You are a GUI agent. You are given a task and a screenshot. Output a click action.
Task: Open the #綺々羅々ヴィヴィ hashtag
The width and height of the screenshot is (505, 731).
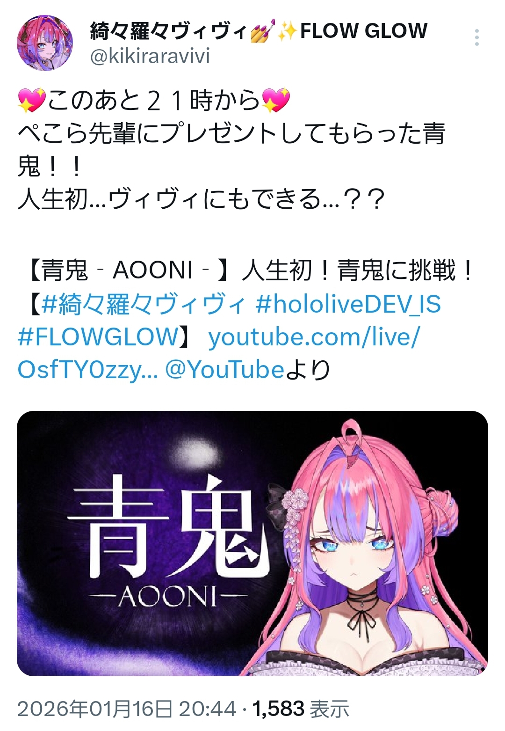click(143, 305)
